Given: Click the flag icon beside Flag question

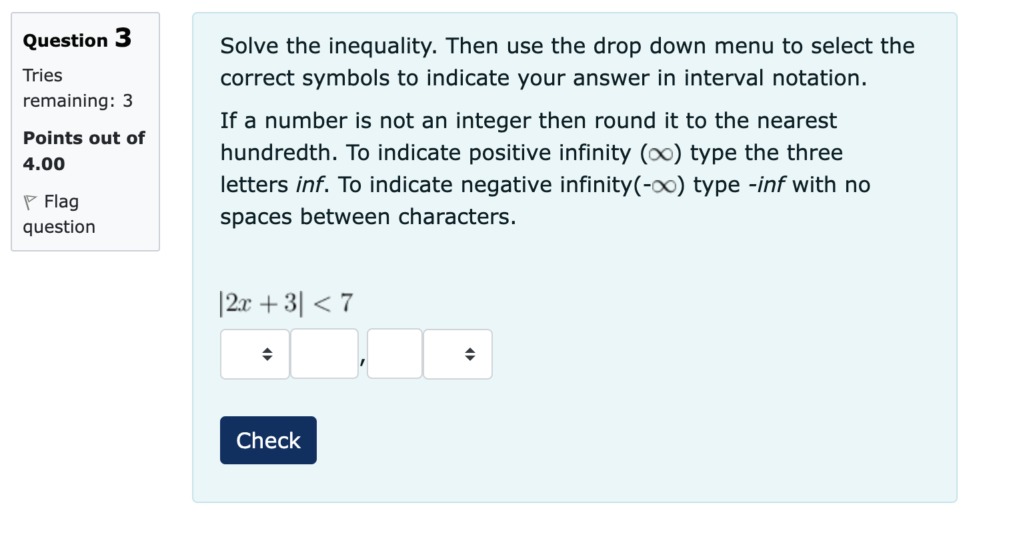Looking at the screenshot, I should pos(30,201).
